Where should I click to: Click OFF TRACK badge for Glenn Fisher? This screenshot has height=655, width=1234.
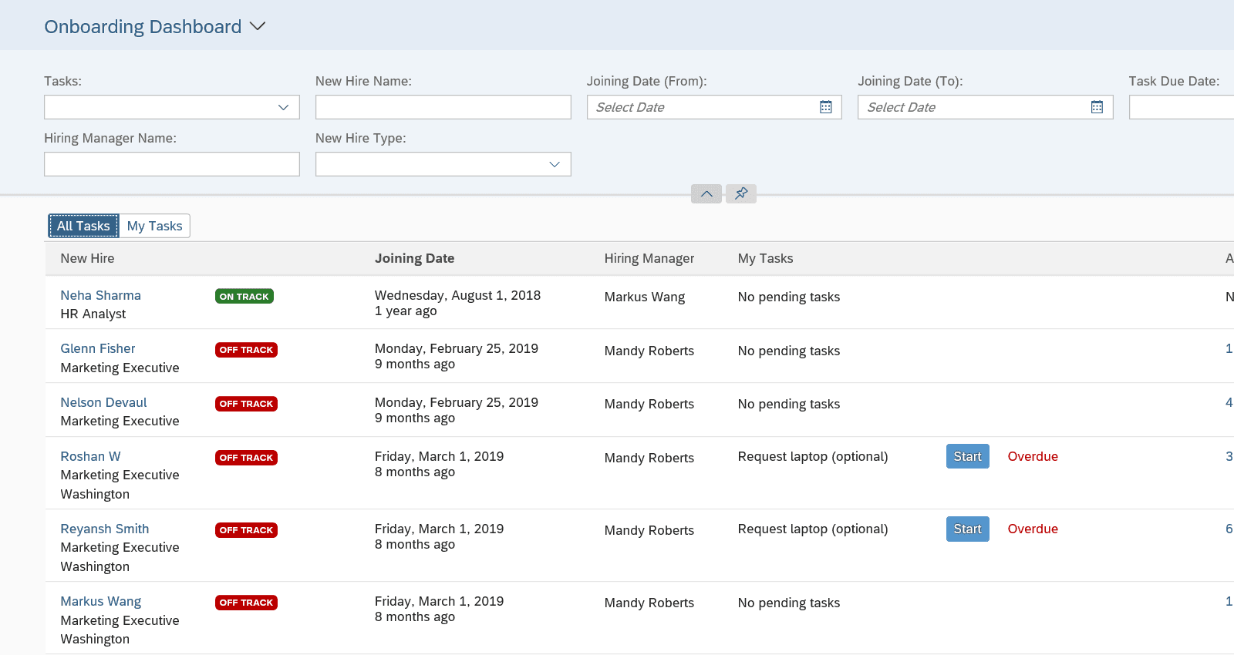246,350
